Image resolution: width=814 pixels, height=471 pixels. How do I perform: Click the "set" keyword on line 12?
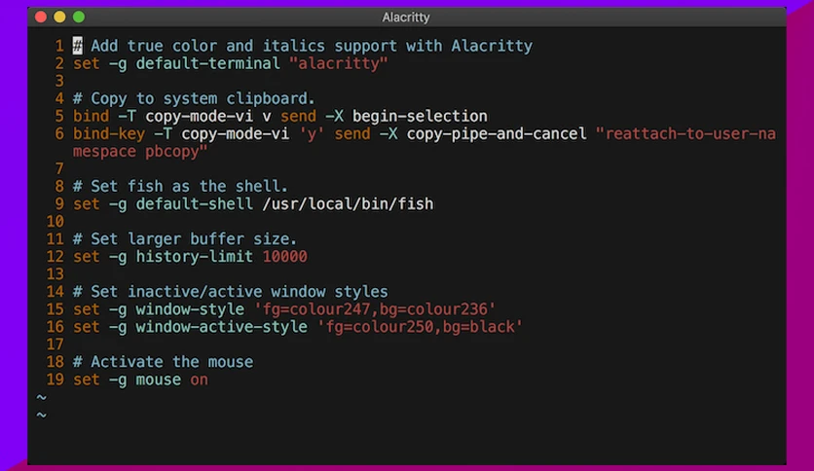(87, 257)
